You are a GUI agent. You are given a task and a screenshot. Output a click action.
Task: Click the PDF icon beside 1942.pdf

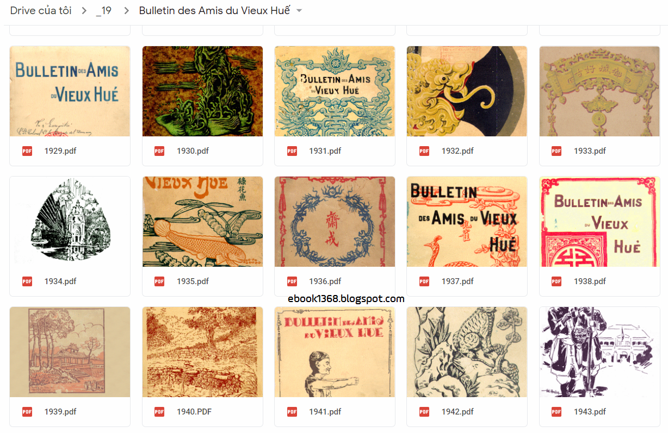point(424,412)
